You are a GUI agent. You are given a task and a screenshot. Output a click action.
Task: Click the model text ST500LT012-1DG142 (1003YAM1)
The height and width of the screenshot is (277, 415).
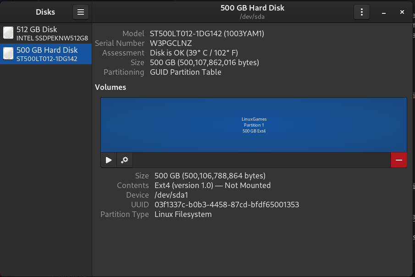[207, 33]
